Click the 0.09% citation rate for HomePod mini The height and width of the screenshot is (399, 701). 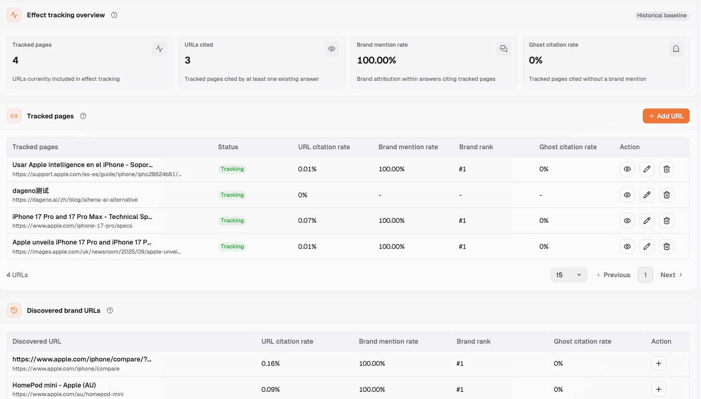(x=271, y=389)
